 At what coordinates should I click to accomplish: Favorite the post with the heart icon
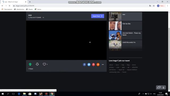click(x=44, y=64)
